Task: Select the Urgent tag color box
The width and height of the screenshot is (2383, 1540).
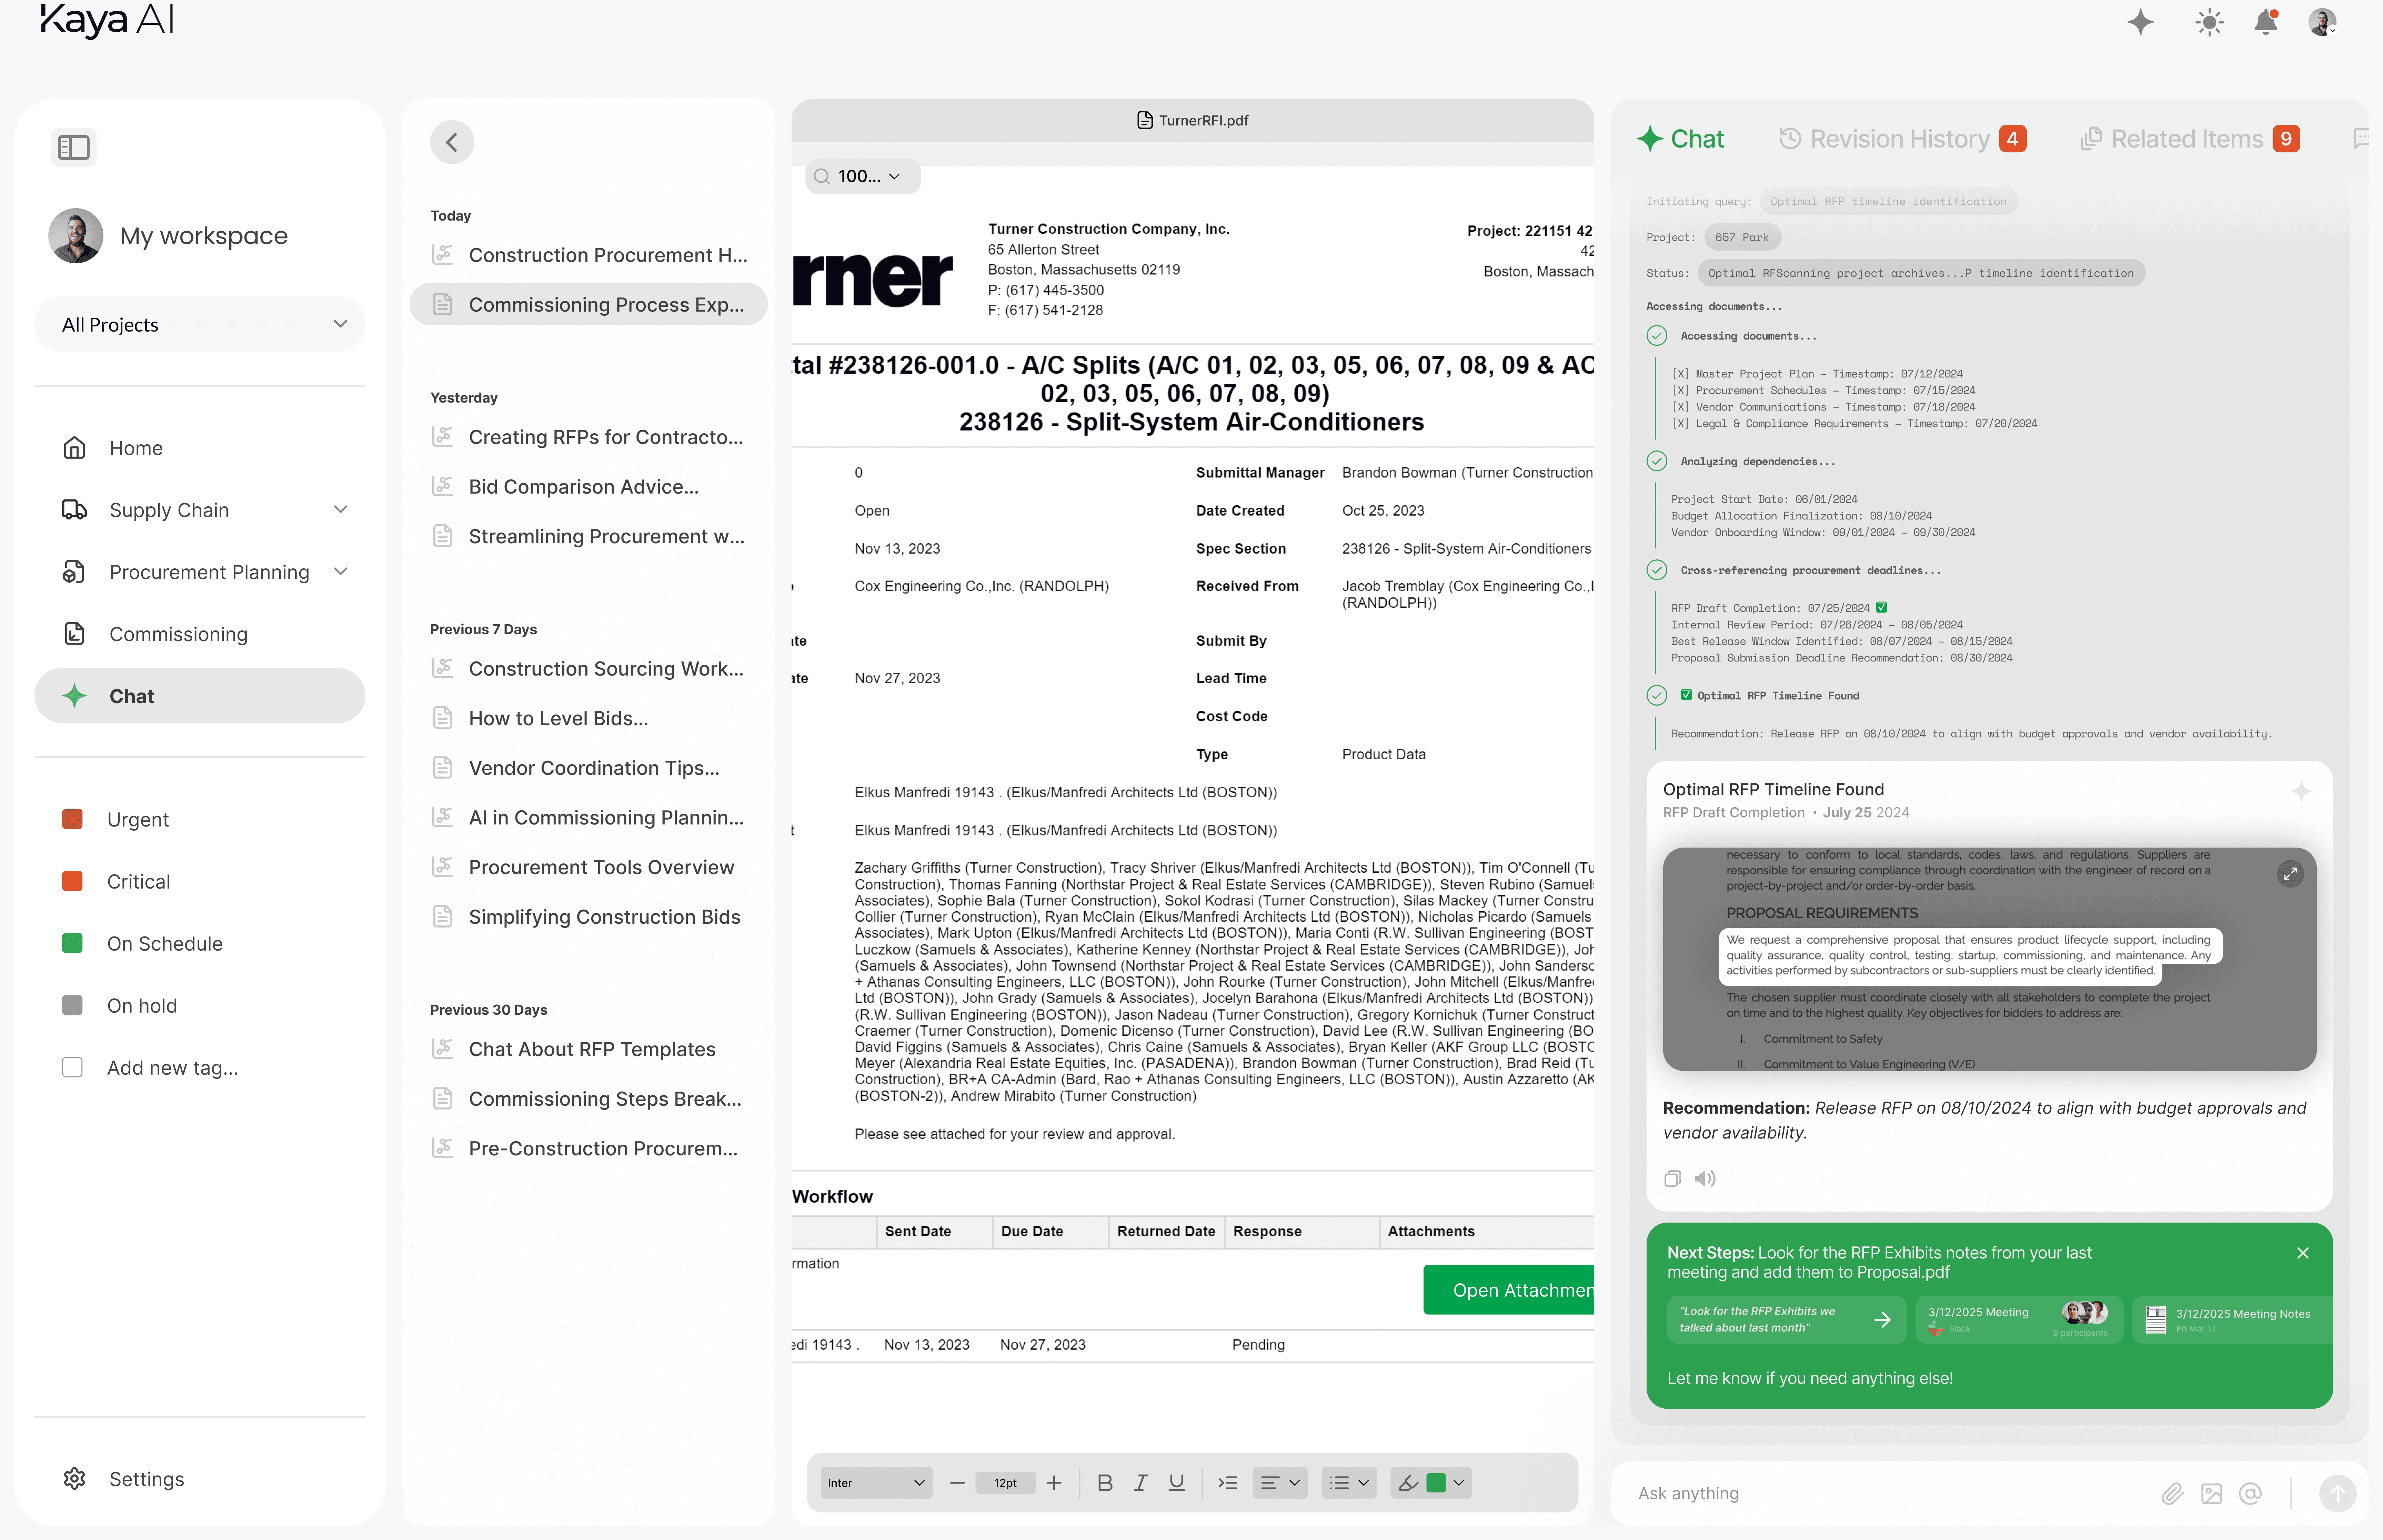Action: click(72, 819)
